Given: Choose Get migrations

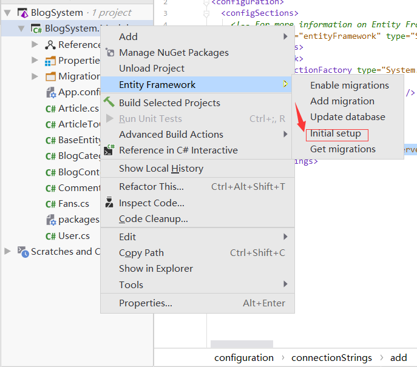Looking at the screenshot, I should click(x=348, y=149).
